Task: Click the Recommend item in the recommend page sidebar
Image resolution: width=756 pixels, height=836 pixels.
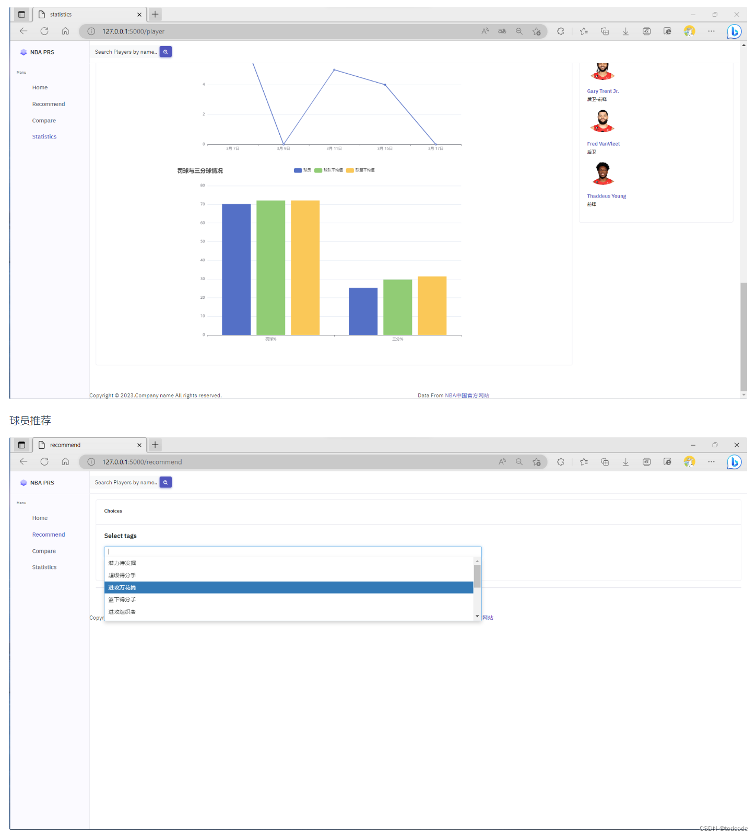Action: (x=49, y=535)
